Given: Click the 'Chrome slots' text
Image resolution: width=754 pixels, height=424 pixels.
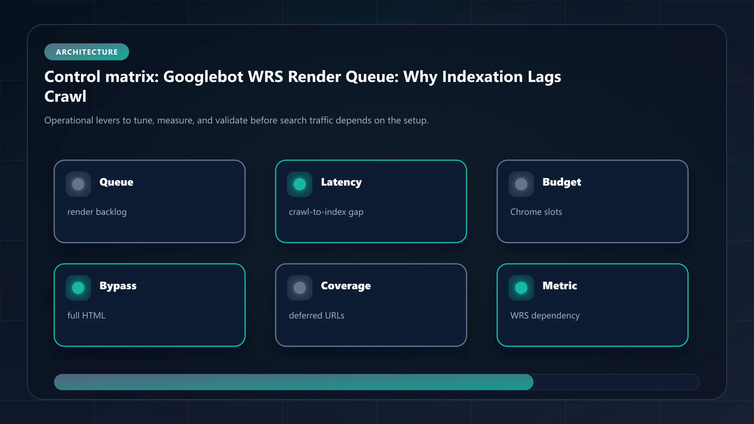Looking at the screenshot, I should (536, 212).
